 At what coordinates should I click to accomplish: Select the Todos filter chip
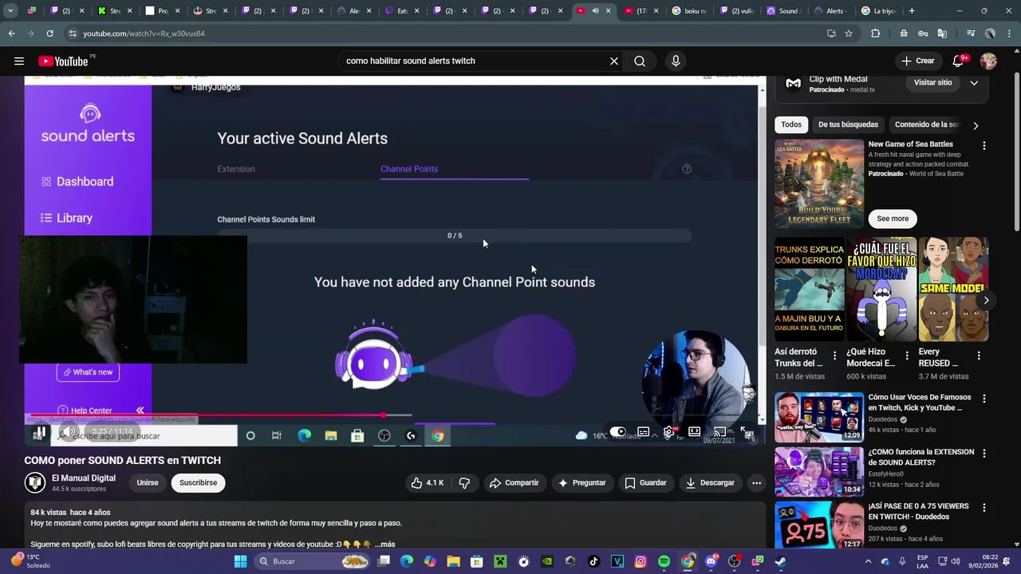[791, 124]
